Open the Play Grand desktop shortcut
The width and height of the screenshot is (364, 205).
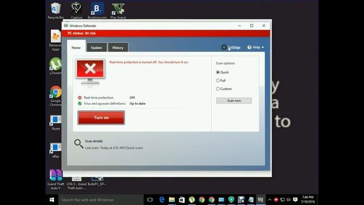118,11
